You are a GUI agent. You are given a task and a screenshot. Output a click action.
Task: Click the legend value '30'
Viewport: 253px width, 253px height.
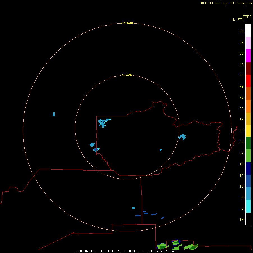[241, 131]
